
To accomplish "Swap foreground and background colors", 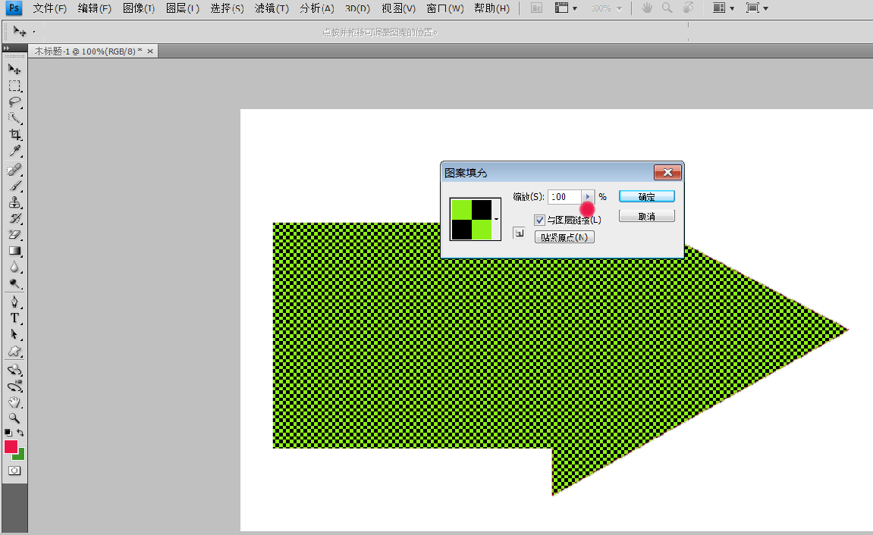I will coord(20,432).
